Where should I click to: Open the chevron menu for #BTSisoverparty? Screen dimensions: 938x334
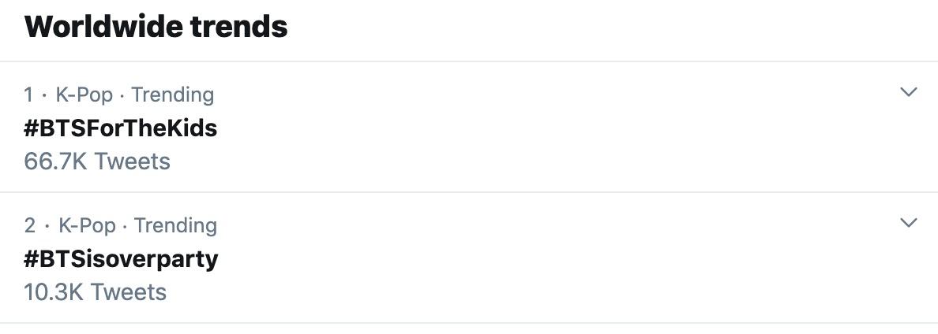909,223
